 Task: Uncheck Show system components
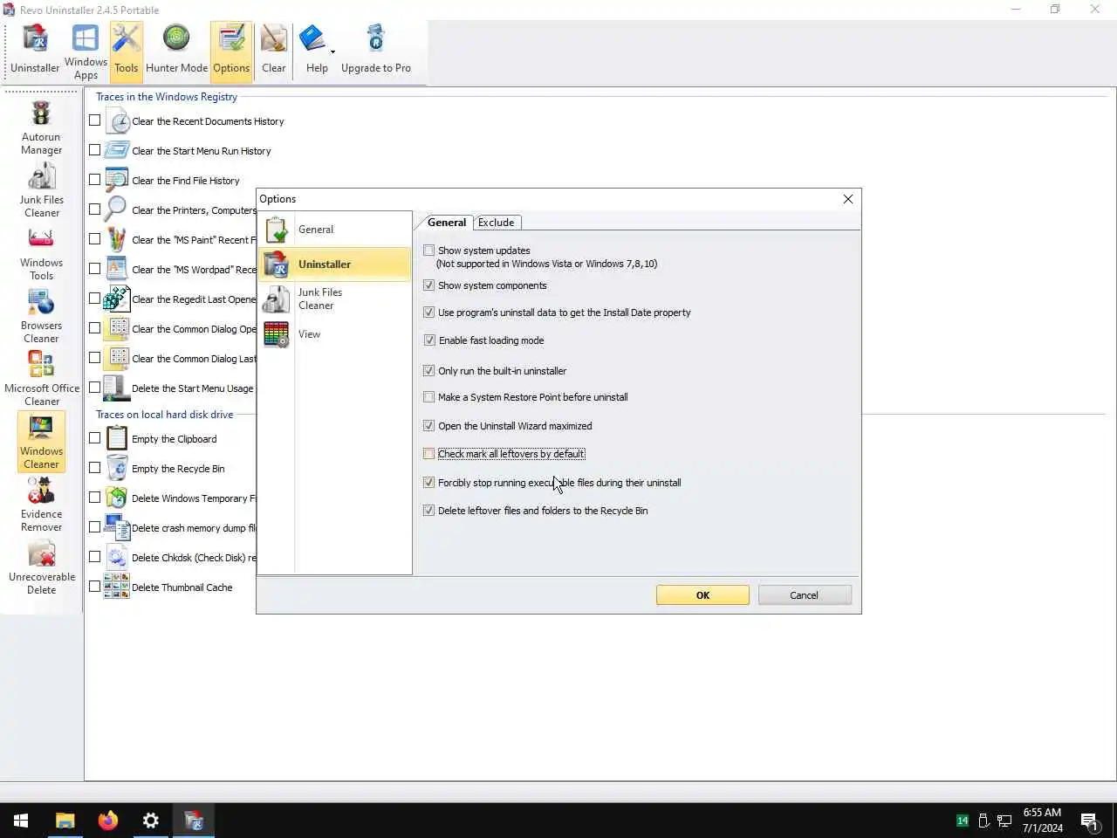click(428, 285)
